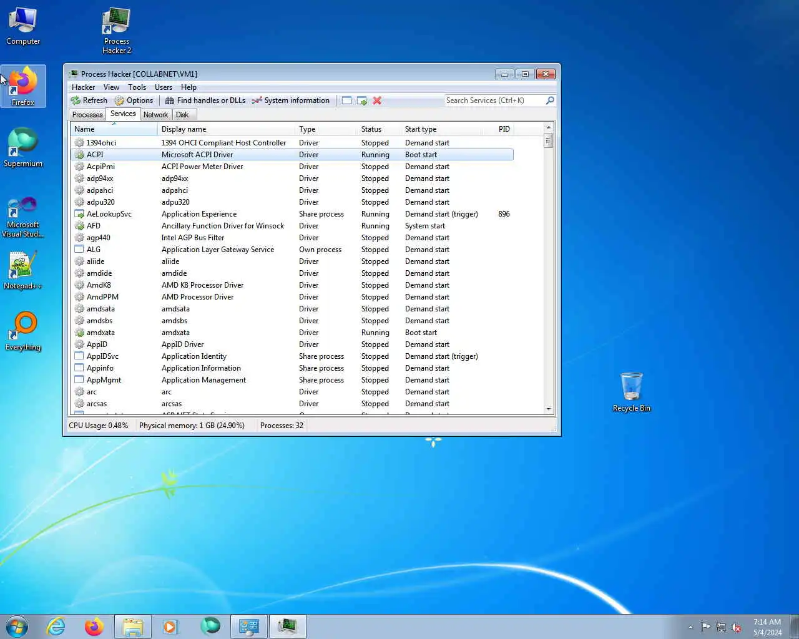This screenshot has height=639, width=799.
Task: Click the find window toolbar icon
Action: click(346, 100)
